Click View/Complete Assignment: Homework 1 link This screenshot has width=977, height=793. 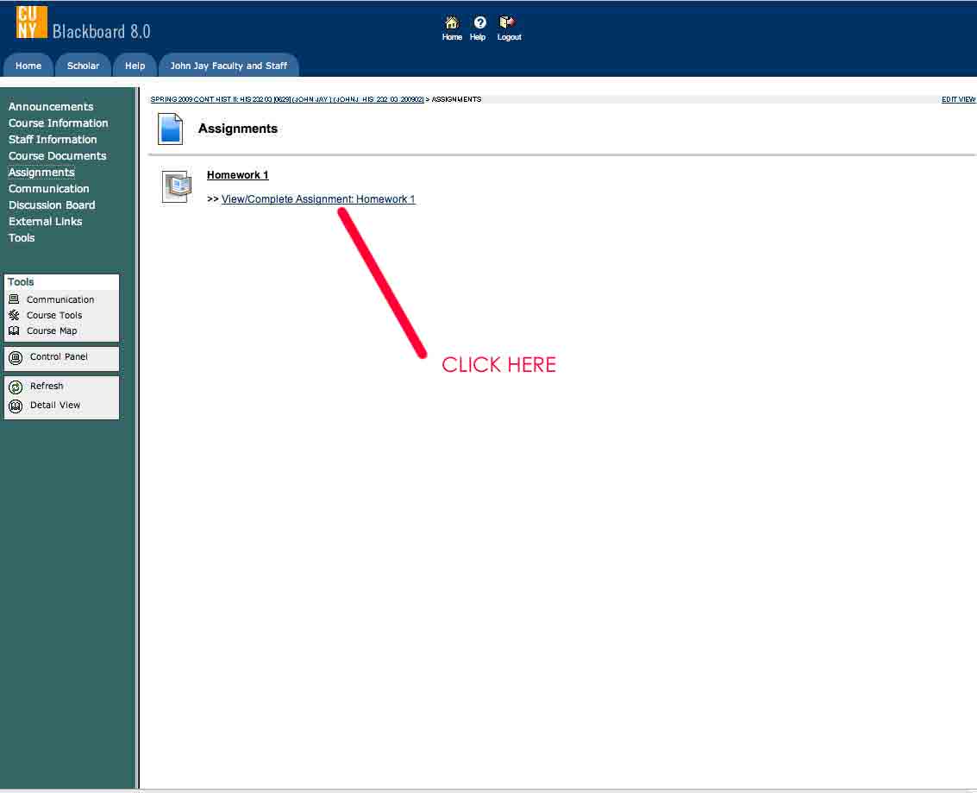pos(318,198)
